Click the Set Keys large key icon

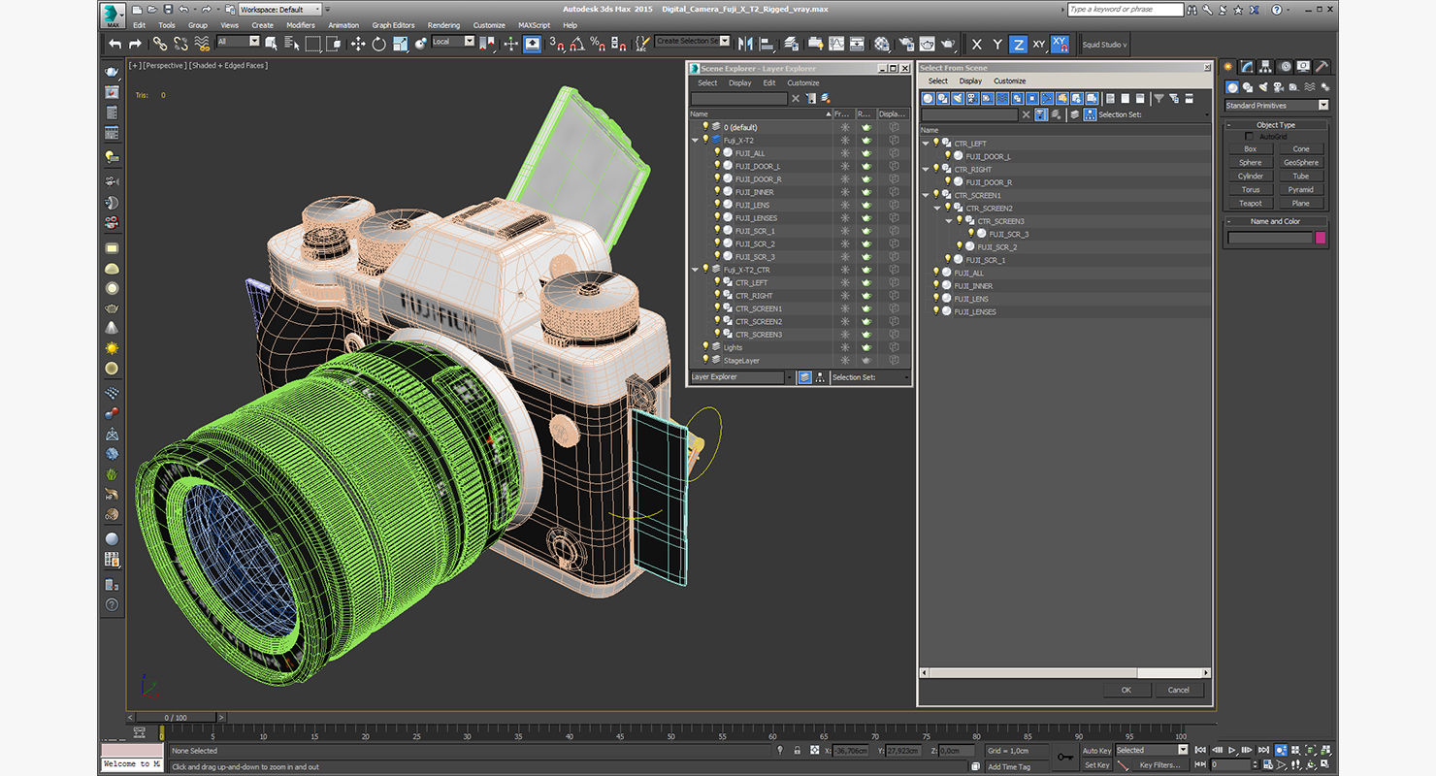(x=1065, y=757)
